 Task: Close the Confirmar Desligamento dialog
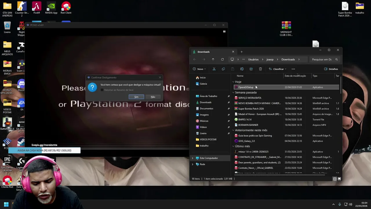click(160, 78)
